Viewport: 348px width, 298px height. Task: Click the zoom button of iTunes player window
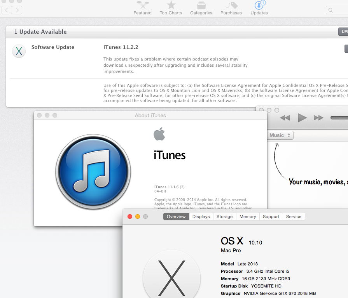(x=277, y=110)
